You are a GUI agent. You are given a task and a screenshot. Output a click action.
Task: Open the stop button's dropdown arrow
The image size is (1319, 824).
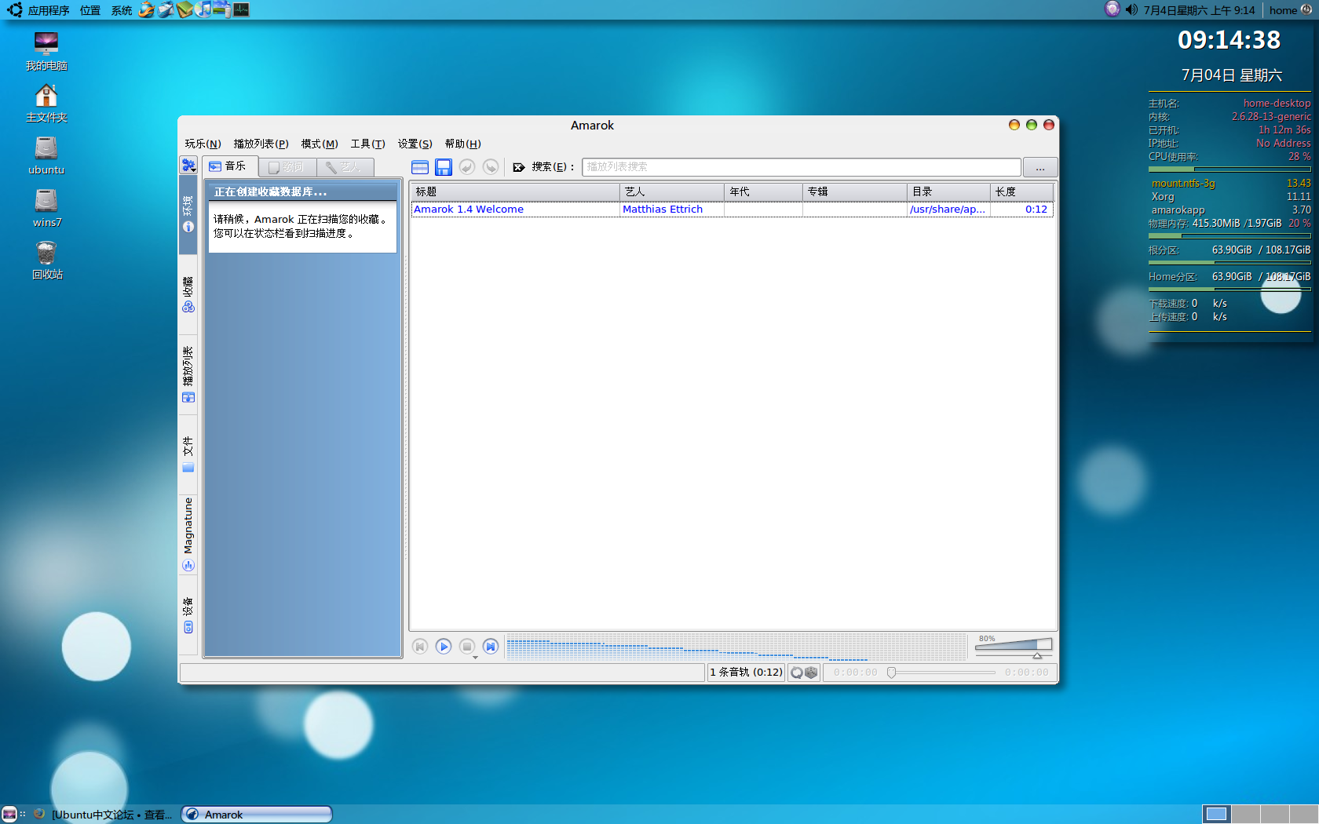tap(475, 658)
